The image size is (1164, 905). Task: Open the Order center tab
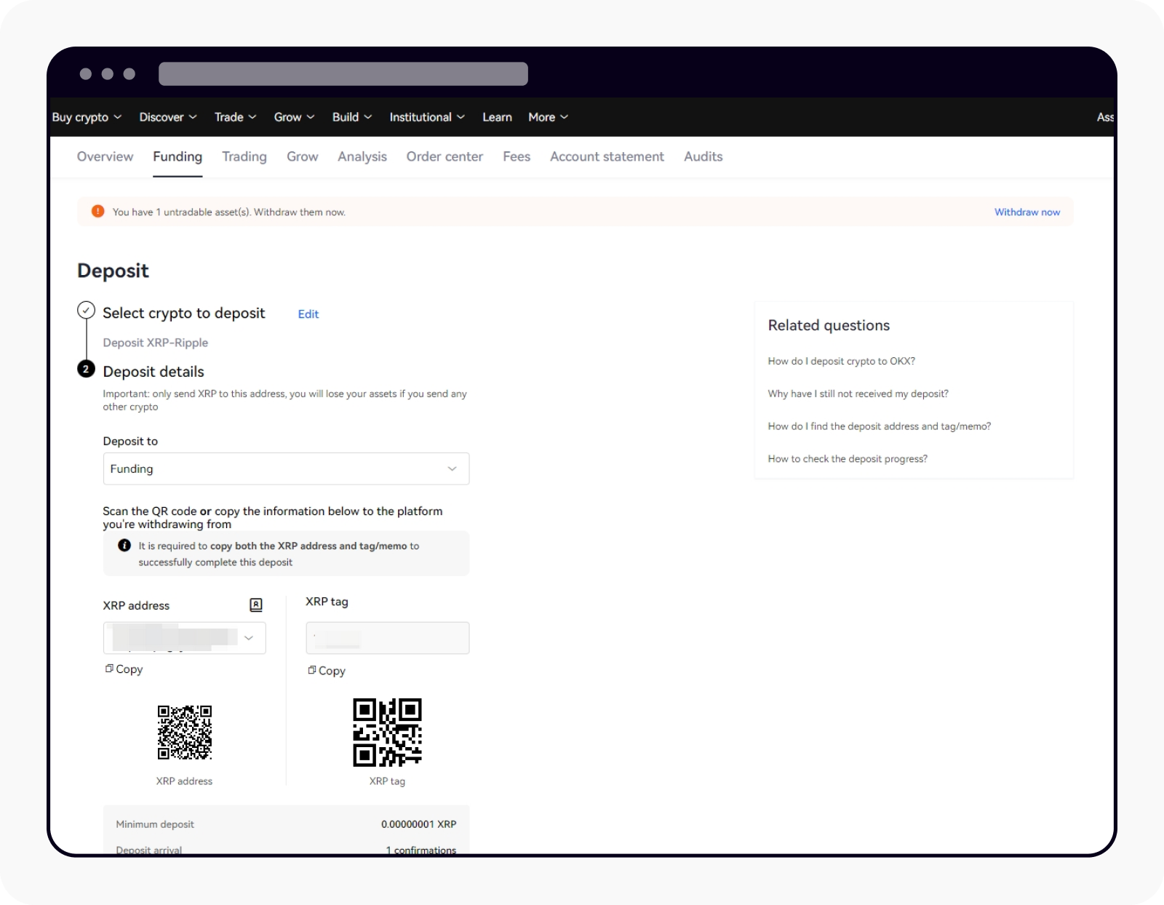[x=445, y=156]
